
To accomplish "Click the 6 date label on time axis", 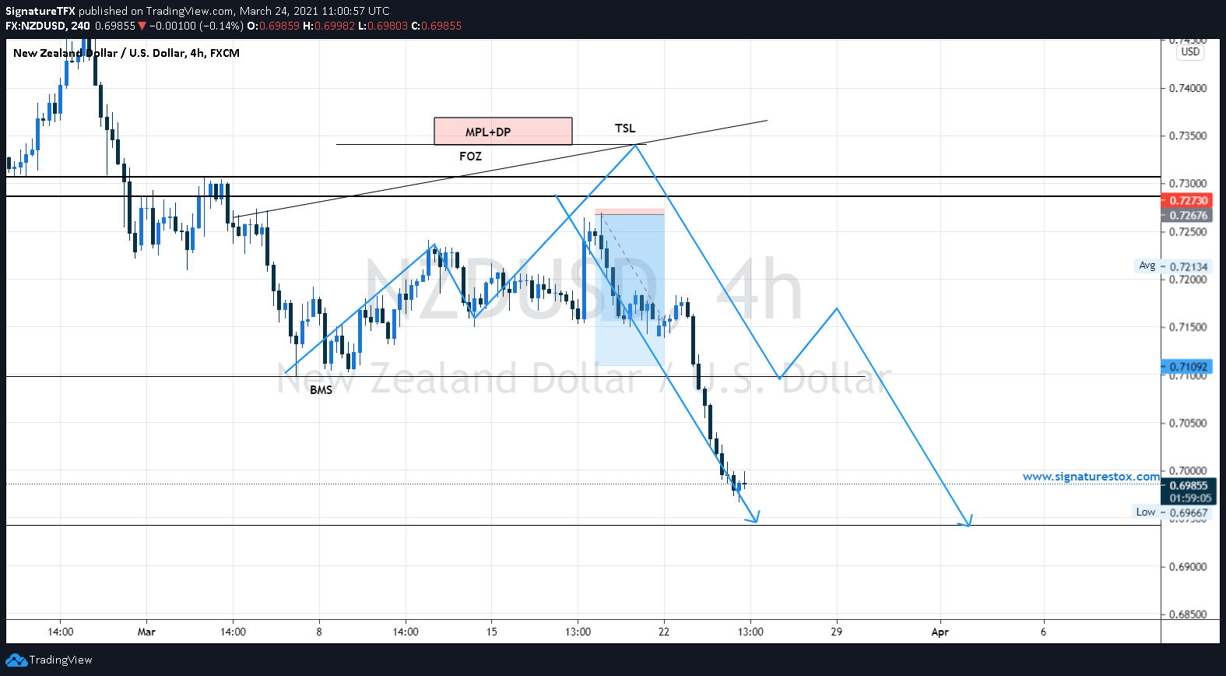I will coord(1043,632).
